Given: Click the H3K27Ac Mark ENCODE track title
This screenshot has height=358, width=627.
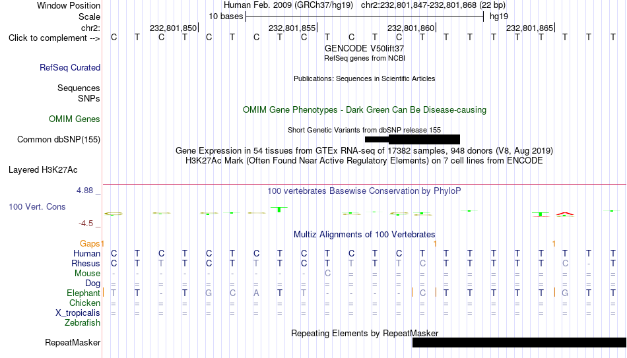Looking at the screenshot, I should 364,161.
